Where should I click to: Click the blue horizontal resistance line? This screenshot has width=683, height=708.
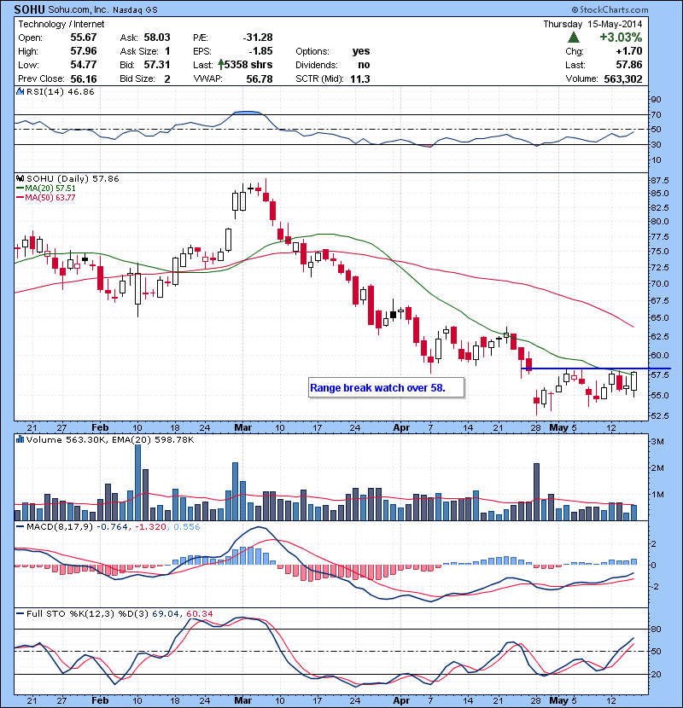click(x=598, y=368)
